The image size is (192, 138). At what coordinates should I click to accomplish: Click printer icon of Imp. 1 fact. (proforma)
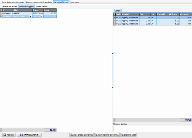72,135
